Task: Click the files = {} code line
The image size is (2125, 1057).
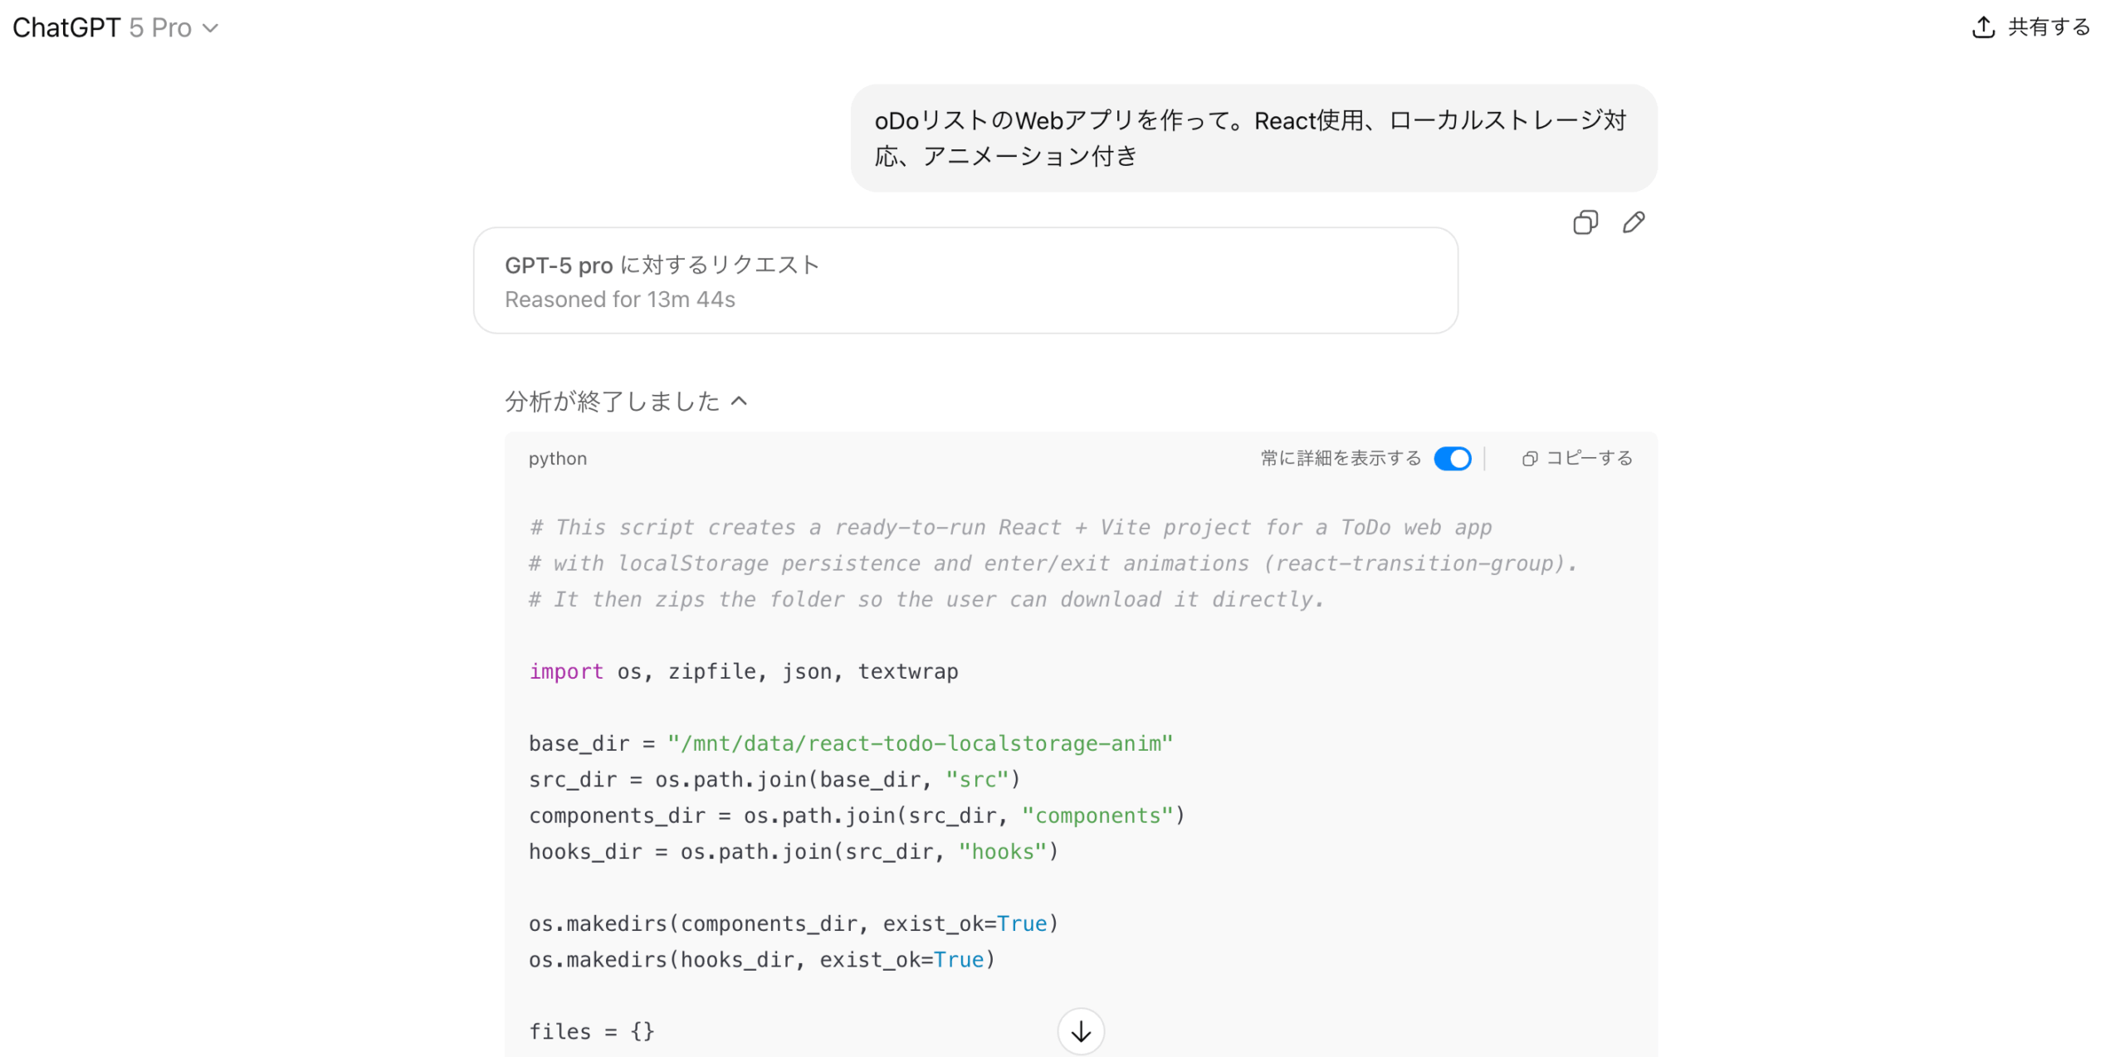Action: tap(591, 1031)
